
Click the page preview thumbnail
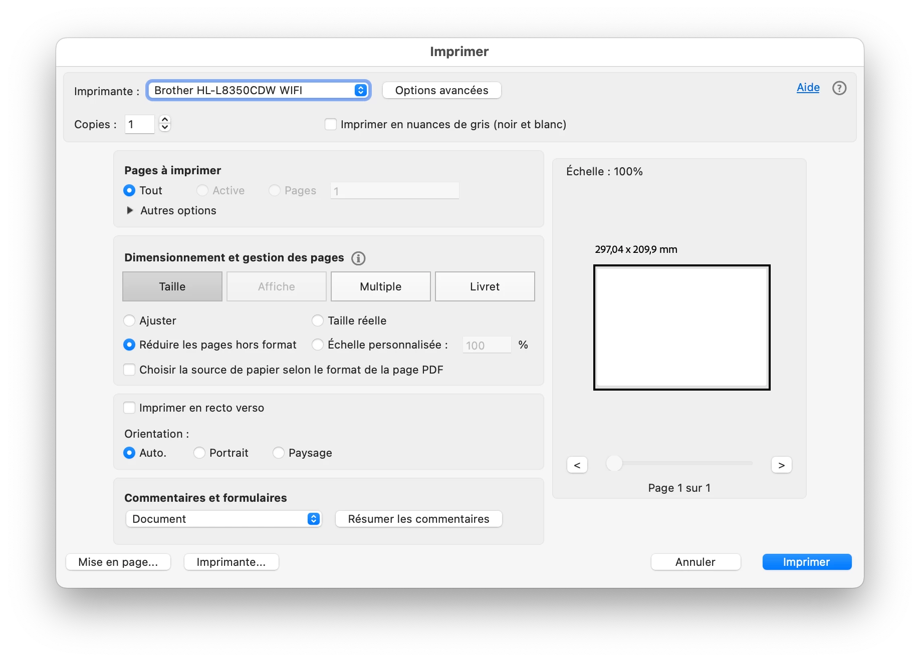pyautogui.click(x=682, y=327)
